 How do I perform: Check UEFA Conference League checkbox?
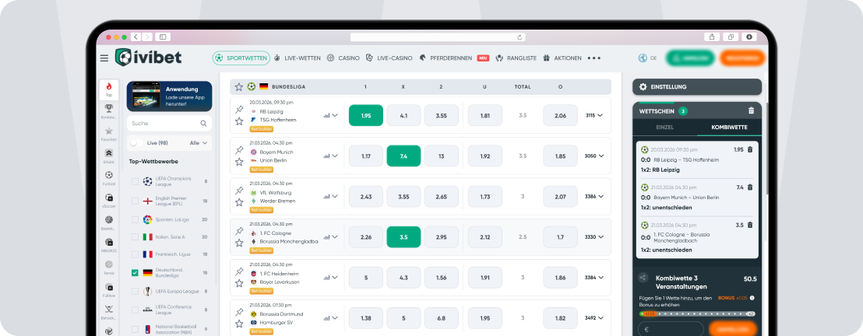pos(135,310)
